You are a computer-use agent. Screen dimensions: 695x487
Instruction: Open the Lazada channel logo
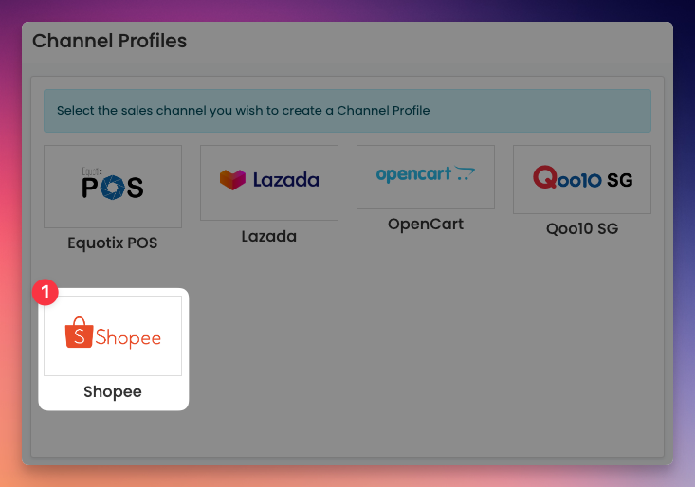269,183
